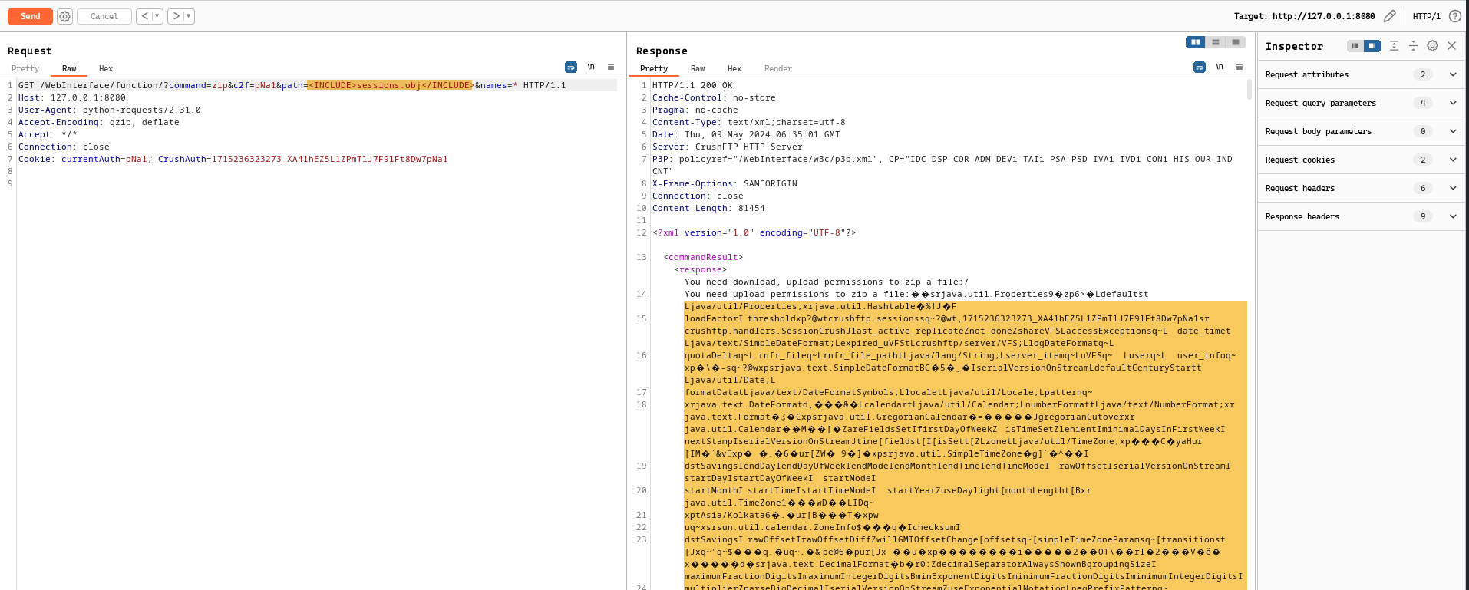Image resolution: width=1469 pixels, height=590 pixels.
Task: Click the Date: Thu, 09 May 2024 line
Action: [x=746, y=134]
